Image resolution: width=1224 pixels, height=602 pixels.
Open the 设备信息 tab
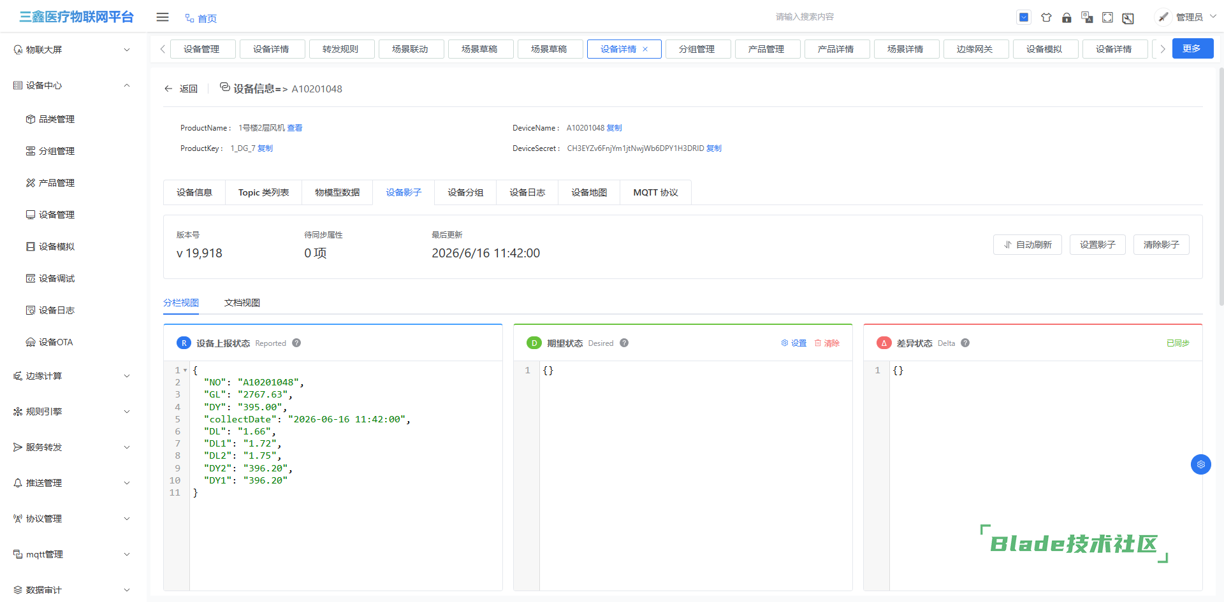194,192
